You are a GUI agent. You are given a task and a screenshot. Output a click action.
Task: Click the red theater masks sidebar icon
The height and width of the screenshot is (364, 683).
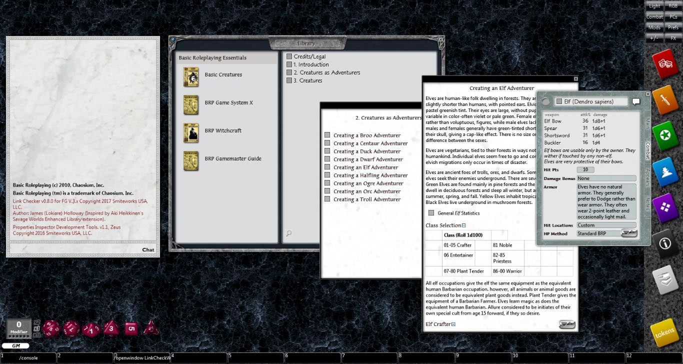coord(664,63)
